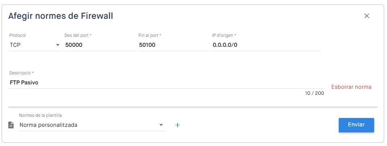Open the Normes de la plantilla dropdown arrow

[161, 125]
